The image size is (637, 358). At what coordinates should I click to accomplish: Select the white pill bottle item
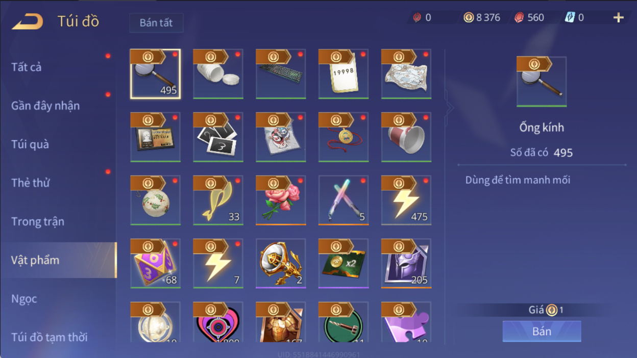coord(218,74)
